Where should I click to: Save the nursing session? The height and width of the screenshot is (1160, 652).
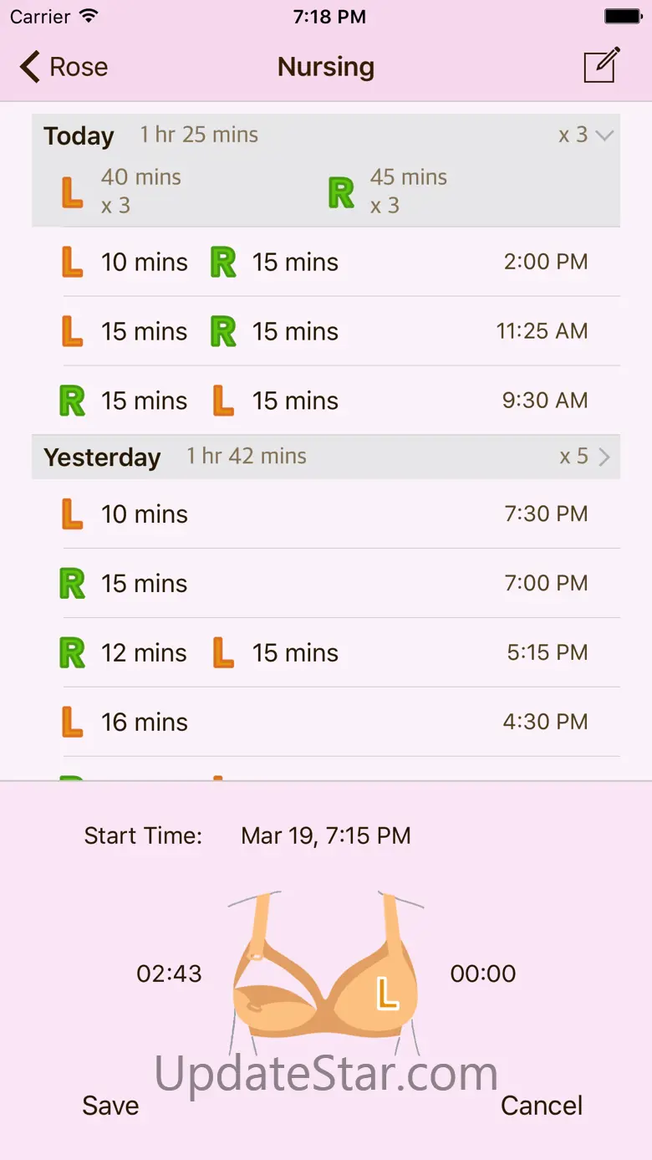pos(110,1106)
